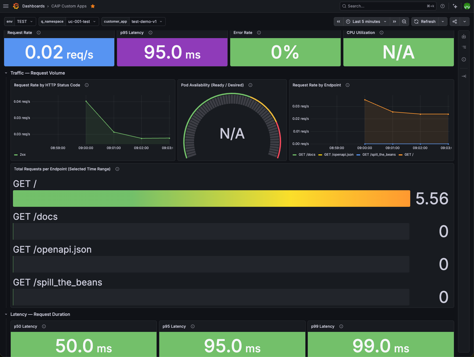Collapse the right sidebar dock arrow
The width and height of the screenshot is (474, 357).
pyautogui.click(x=464, y=76)
